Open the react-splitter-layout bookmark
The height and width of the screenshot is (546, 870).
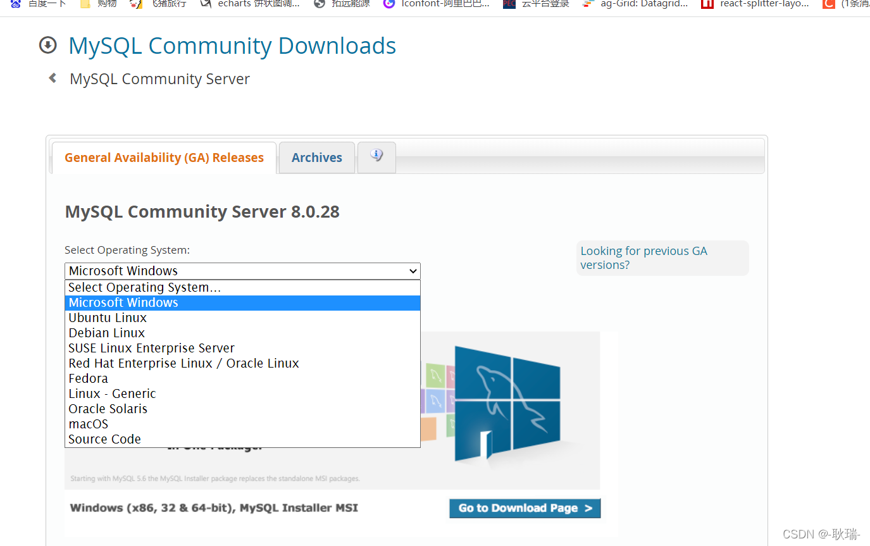tap(755, 4)
